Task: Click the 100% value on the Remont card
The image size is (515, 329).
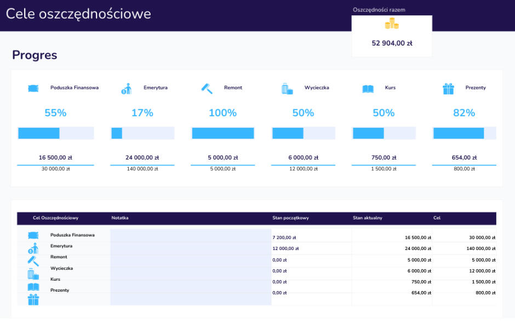Action: 222,113
